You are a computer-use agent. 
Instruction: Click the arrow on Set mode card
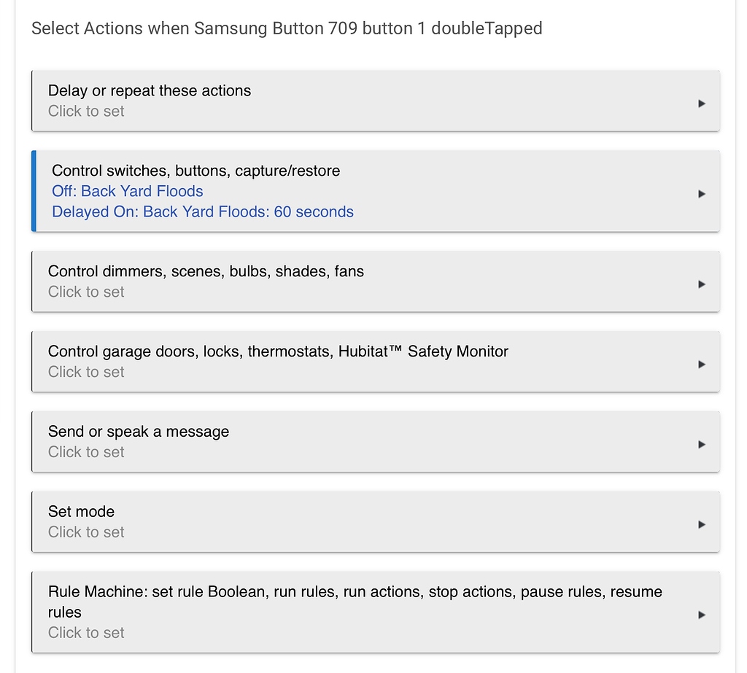coord(701,524)
